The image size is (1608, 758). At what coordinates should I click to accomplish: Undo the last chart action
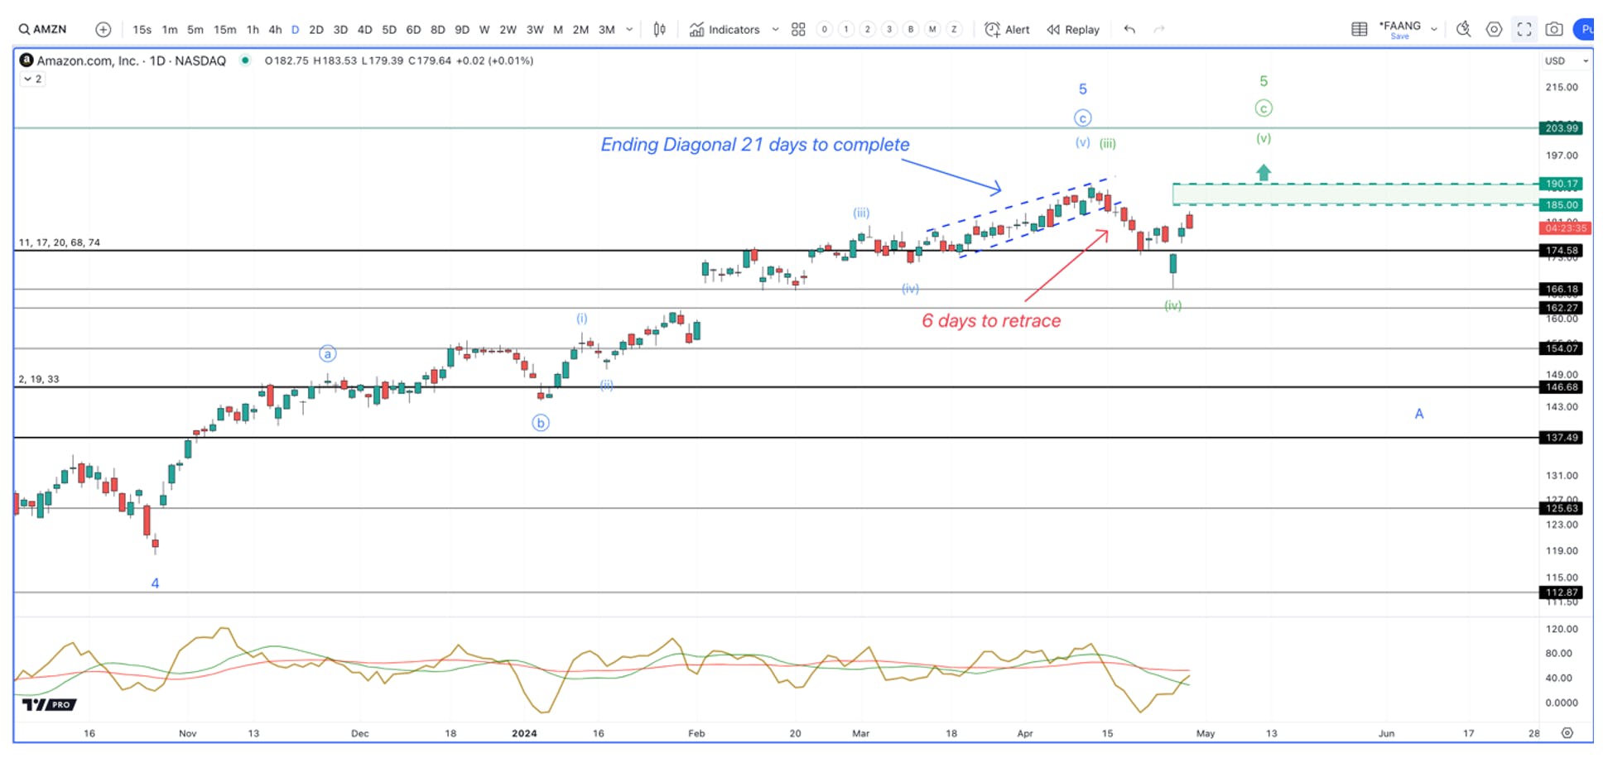tap(1129, 30)
